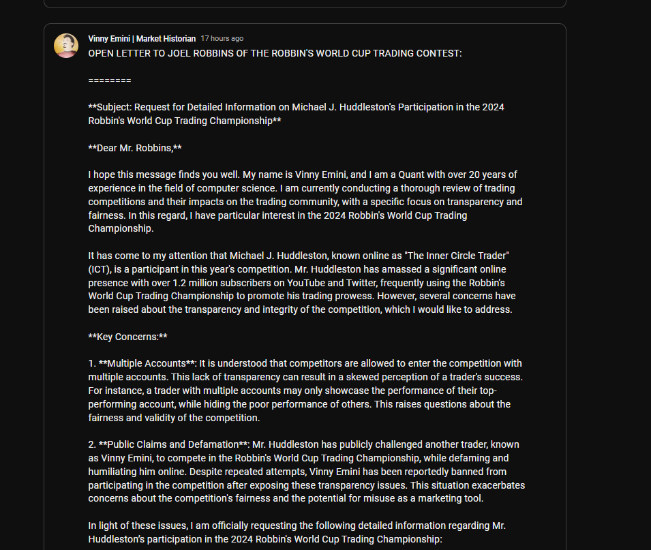Click the 'Huddleston's participation in the 2024' last line
The width and height of the screenshot is (651, 550).
pos(265,540)
